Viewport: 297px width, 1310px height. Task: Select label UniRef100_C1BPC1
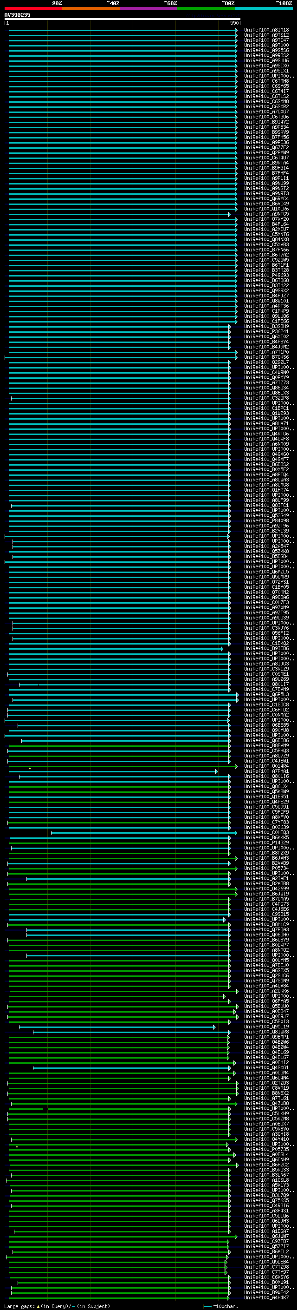[x=266, y=408]
